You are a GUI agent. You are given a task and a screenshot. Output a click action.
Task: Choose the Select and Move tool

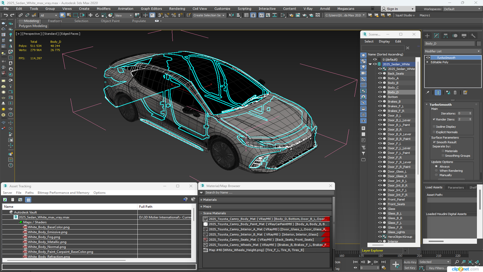coord(91,15)
